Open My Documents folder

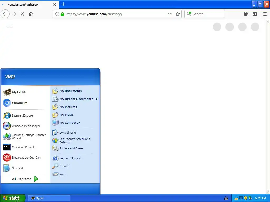pos(75,91)
